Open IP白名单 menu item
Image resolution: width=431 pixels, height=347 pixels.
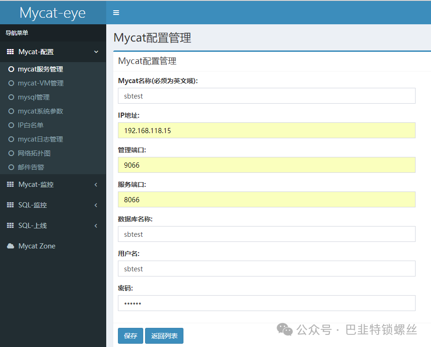tap(30, 125)
